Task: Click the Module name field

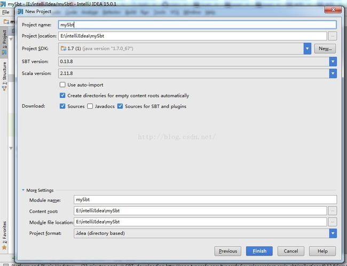Action: coord(205,200)
